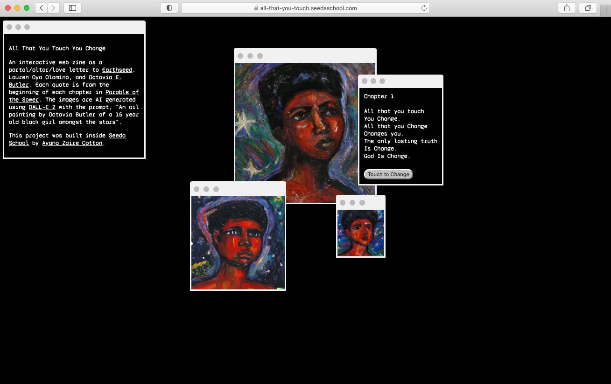
Task: Click third gray dot on Chapter 1 window
Action: [x=382, y=81]
